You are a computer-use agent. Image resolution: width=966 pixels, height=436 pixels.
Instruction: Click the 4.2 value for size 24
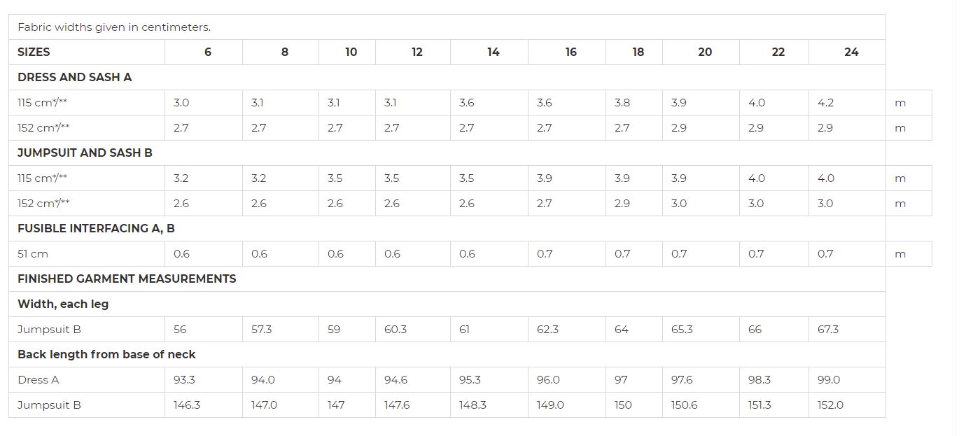(826, 103)
